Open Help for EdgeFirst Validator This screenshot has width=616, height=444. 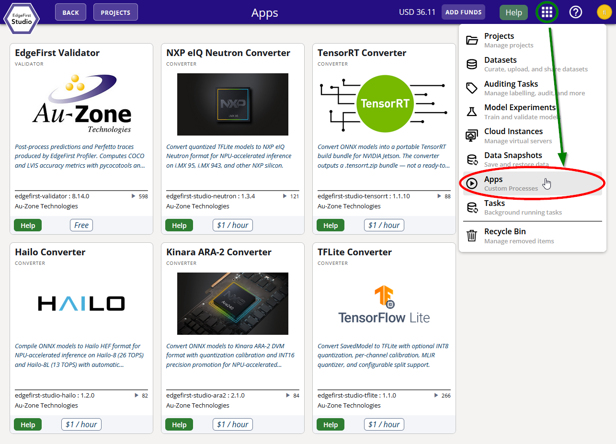click(x=28, y=225)
